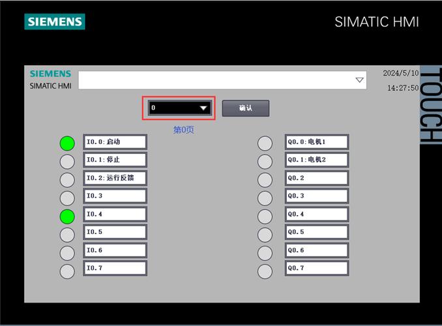
Task: Select the I0.7 label field
Action: click(x=115, y=268)
